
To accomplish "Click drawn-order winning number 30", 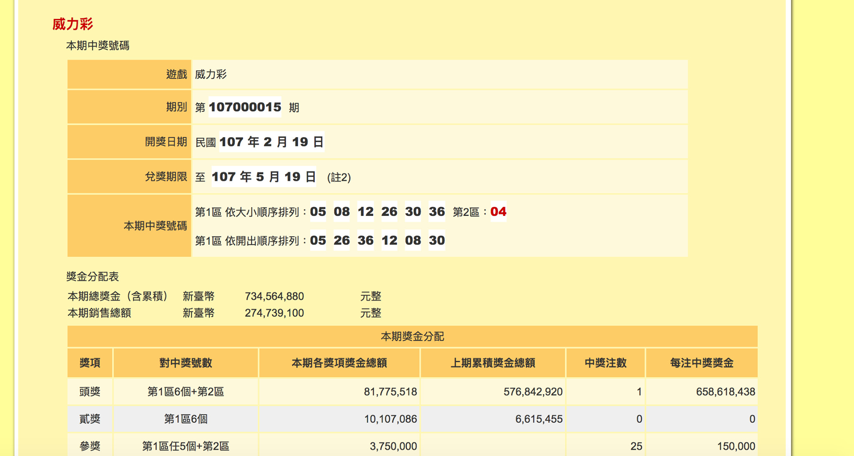I will point(437,241).
